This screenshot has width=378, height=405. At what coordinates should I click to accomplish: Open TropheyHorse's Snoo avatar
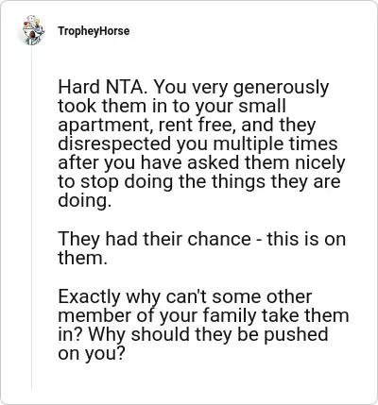[x=32, y=30]
